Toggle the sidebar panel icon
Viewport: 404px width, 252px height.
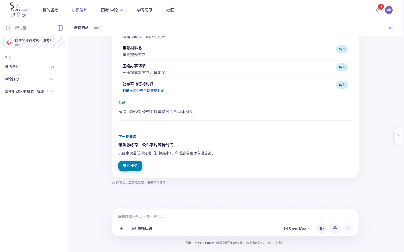[60, 28]
